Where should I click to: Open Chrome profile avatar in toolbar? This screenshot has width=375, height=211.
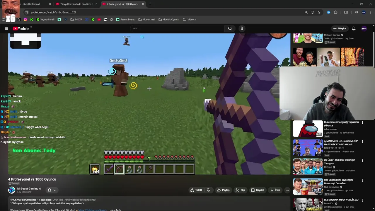(364, 12)
